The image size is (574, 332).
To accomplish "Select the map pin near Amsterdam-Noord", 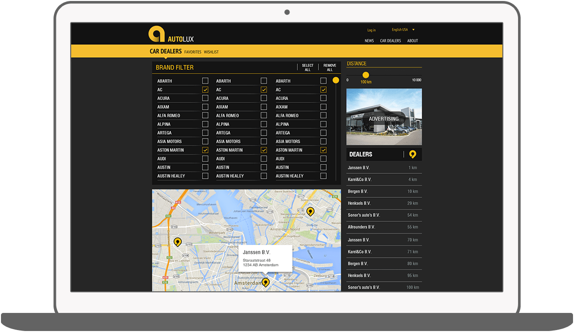I will coord(311,212).
